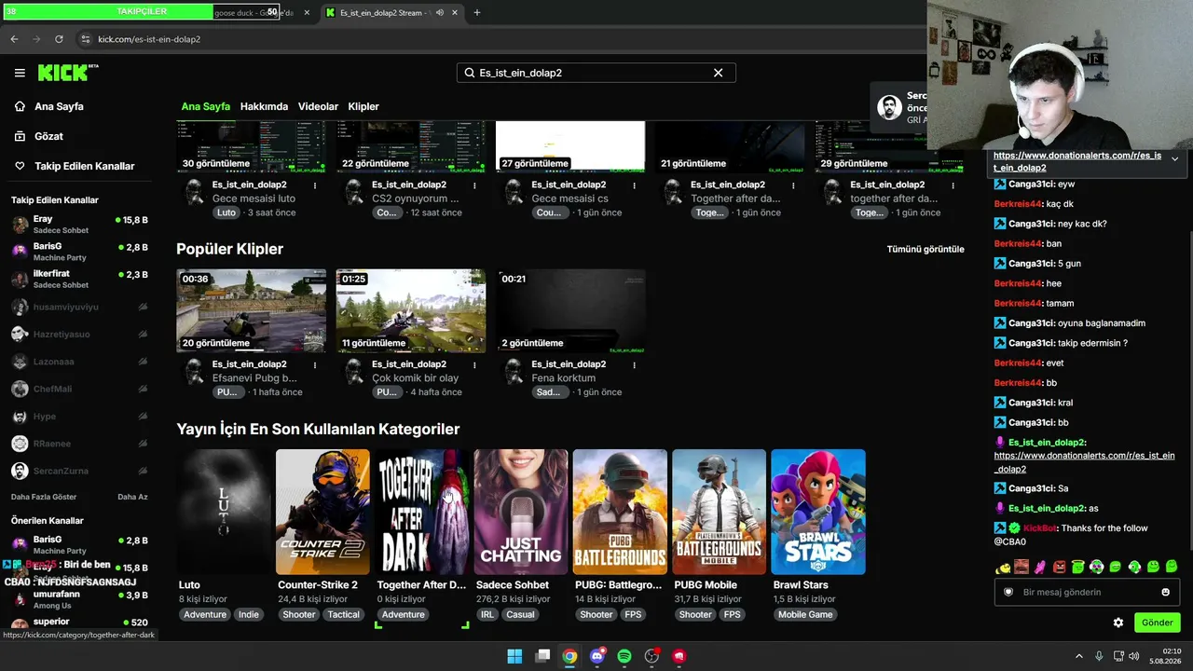Image resolution: width=1193 pixels, height=671 pixels.
Task: Click Tümünü görüntüle for popular clips
Action: click(x=926, y=249)
